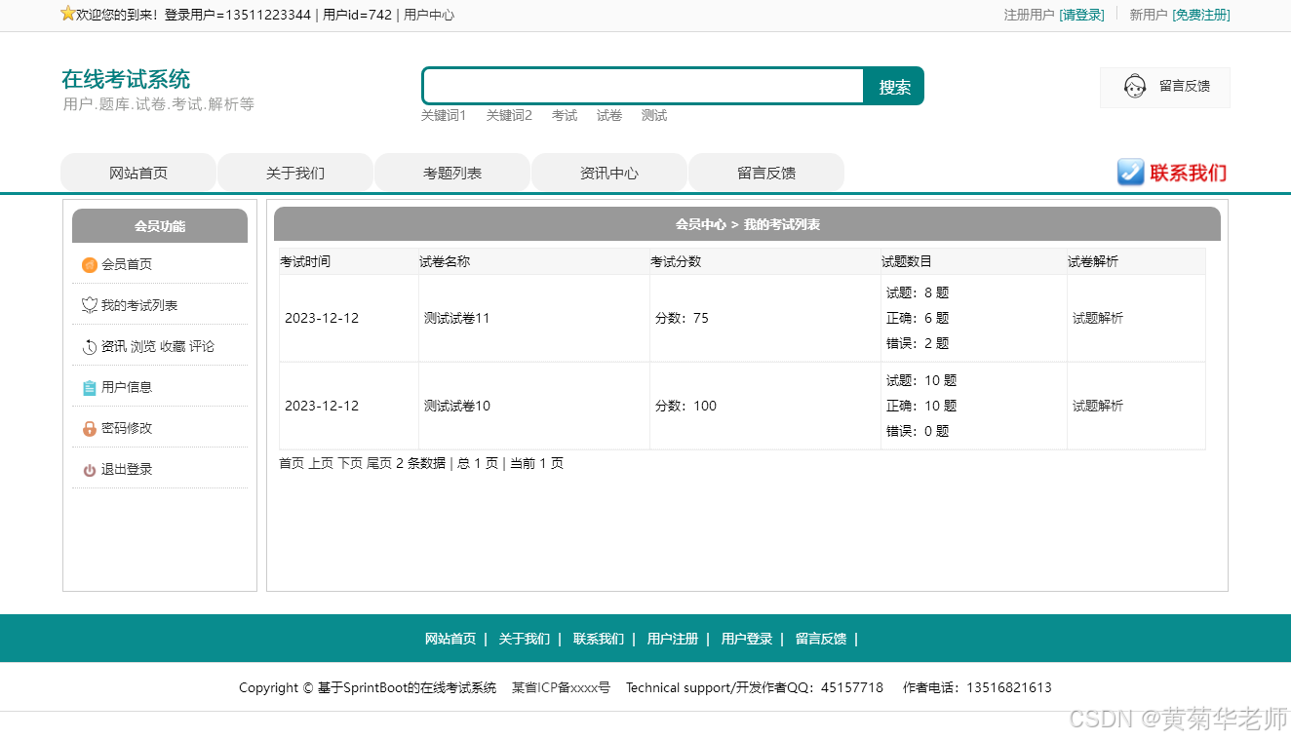
Task: Open the 资讯中心 navigation tab
Action: pyautogui.click(x=608, y=172)
